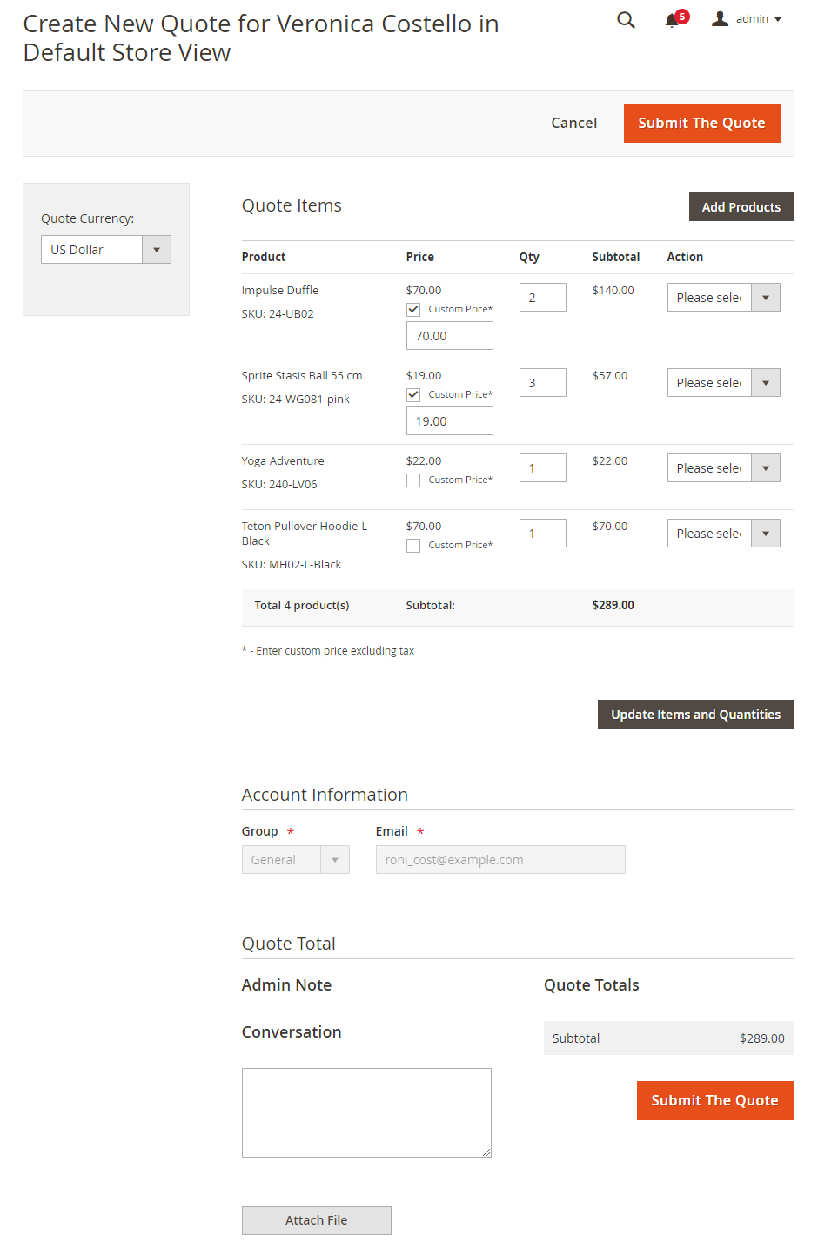
Task: Enable Custom Price for Yoga Adventure
Action: coord(413,480)
